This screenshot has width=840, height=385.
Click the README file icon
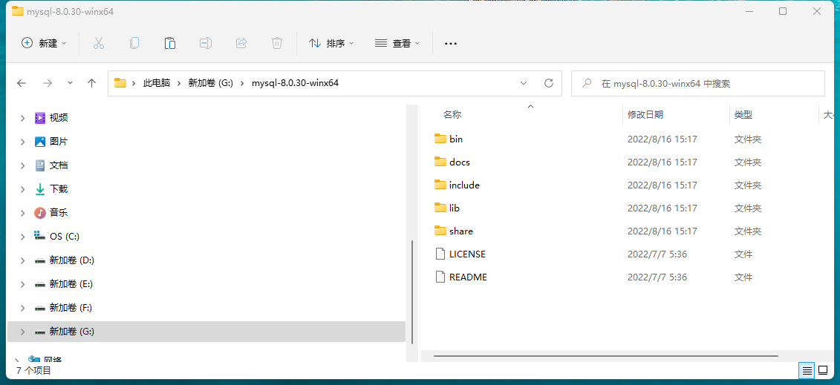pyautogui.click(x=440, y=277)
